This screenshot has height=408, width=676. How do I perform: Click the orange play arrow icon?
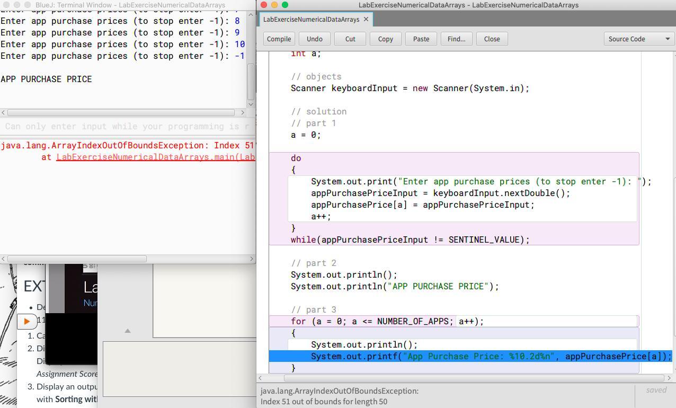26,321
